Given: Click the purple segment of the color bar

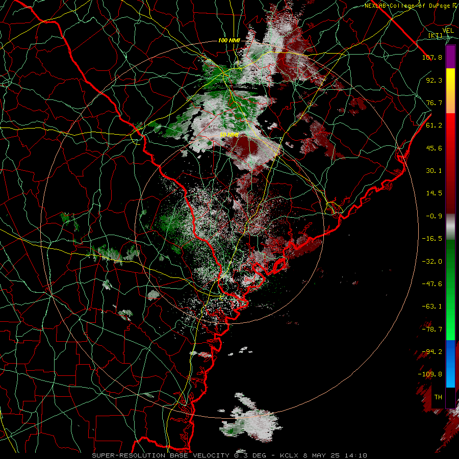Looking at the screenshot, I should (450, 57).
